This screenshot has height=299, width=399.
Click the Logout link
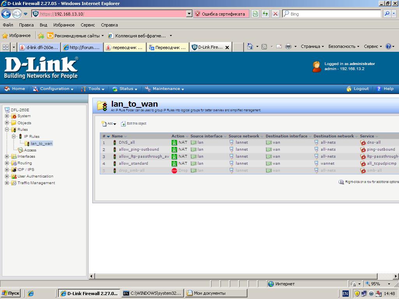[358, 89]
